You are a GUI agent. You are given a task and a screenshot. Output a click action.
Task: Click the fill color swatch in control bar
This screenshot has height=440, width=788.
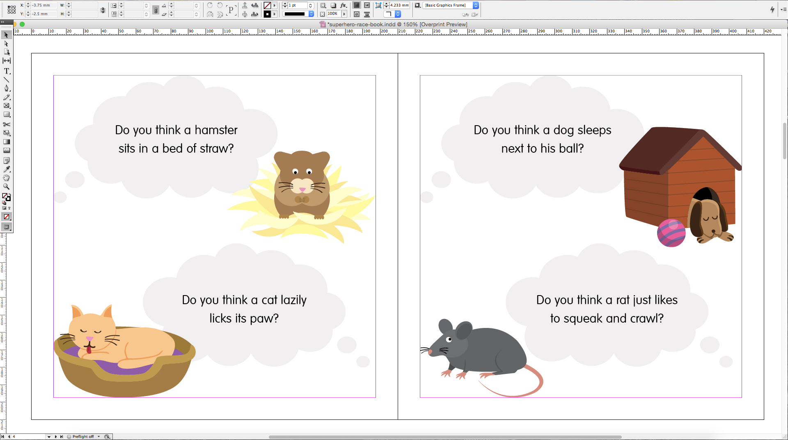[267, 5]
